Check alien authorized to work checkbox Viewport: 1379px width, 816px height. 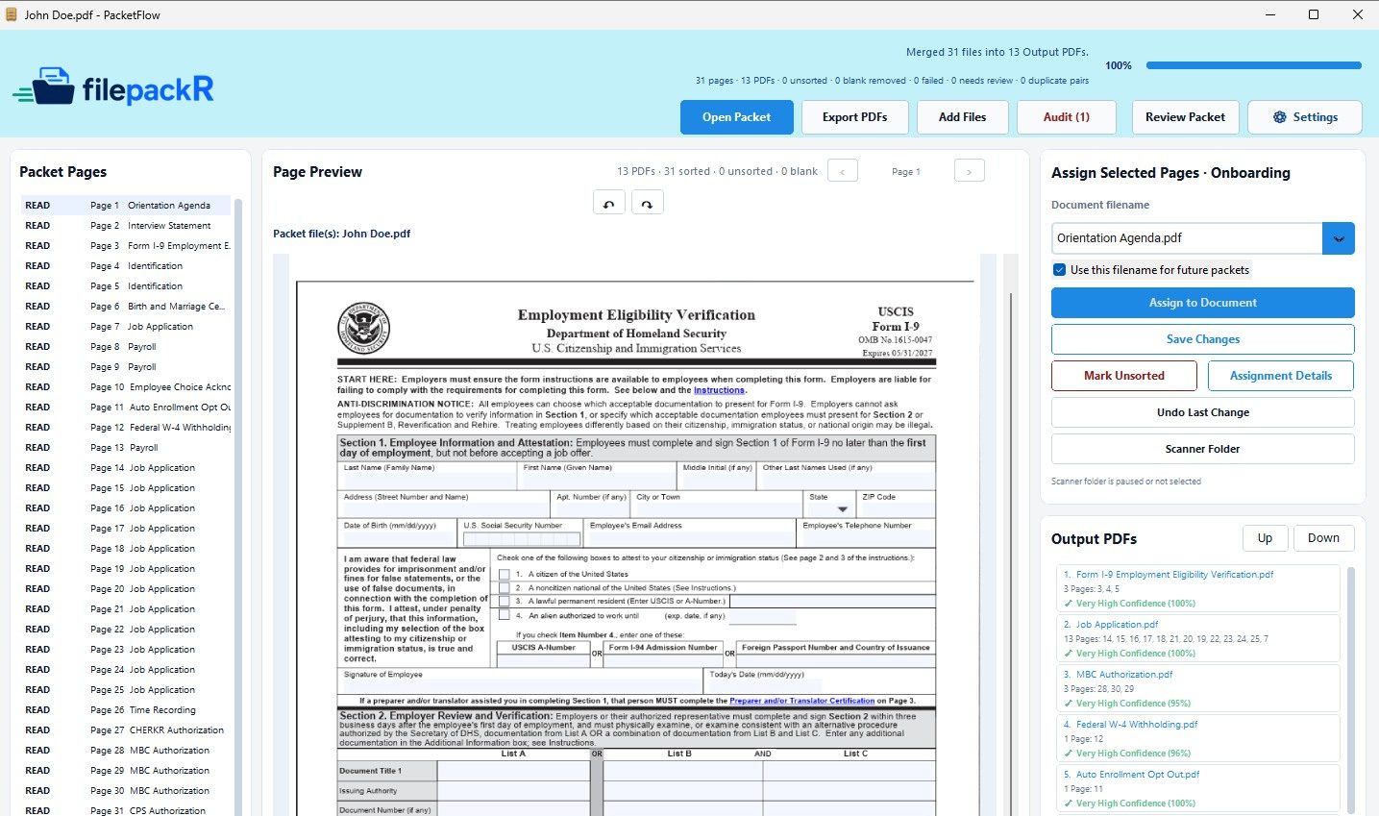pos(504,615)
